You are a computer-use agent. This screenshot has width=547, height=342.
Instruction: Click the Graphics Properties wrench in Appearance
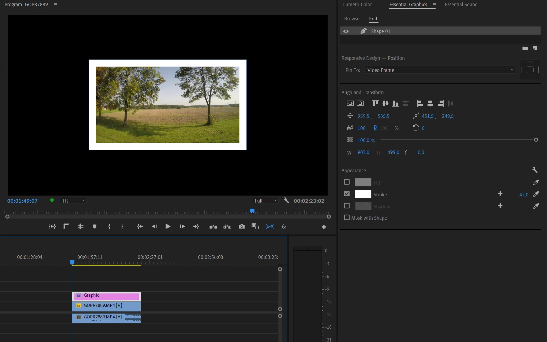[x=535, y=170]
